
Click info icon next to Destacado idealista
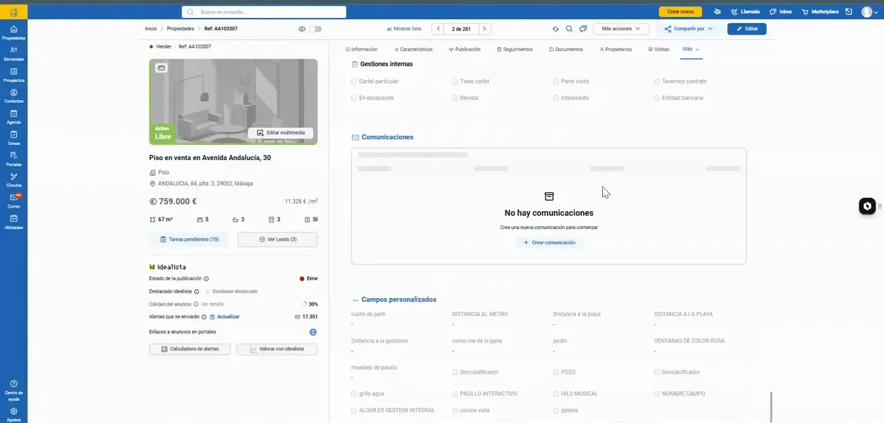click(x=196, y=291)
